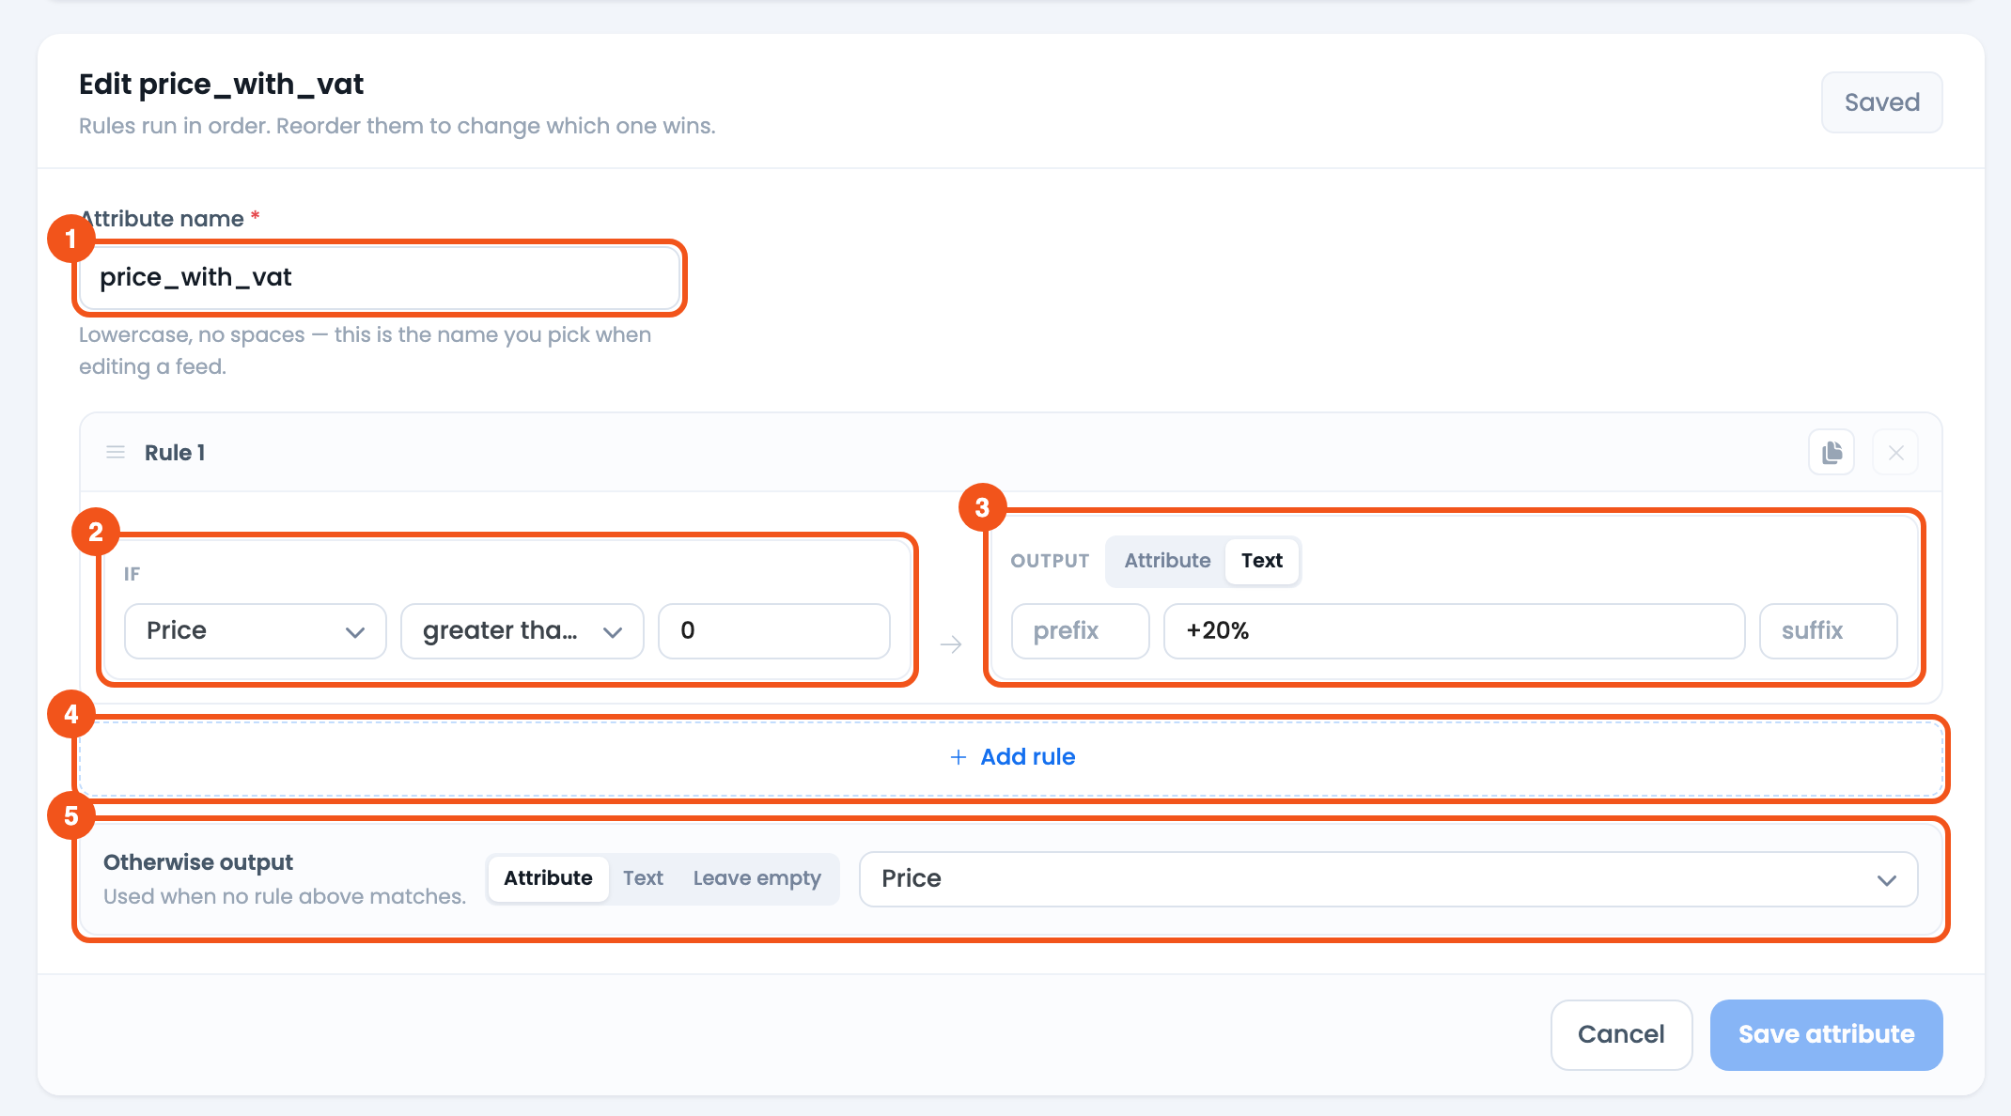Click Save attribute

tap(1826, 1034)
